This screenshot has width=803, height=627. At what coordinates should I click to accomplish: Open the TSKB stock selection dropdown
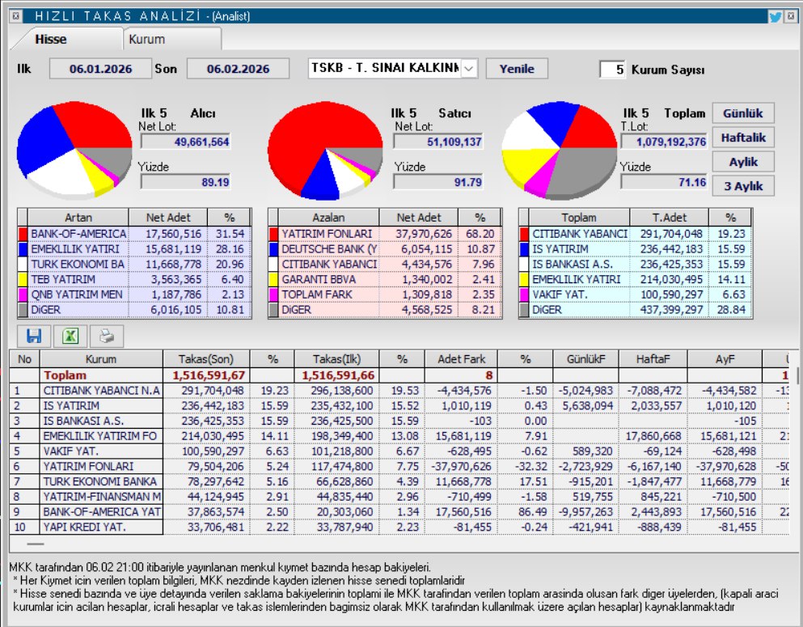pyautogui.click(x=468, y=68)
